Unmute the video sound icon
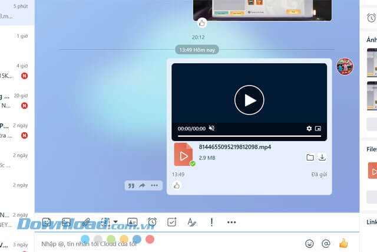Viewport: 377px width, 252px height. 211,128
